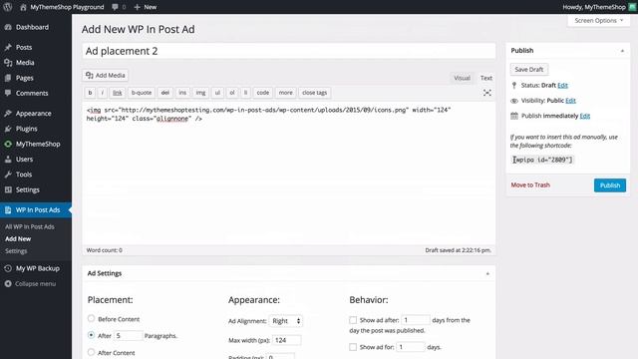Click the del quicktag button
Viewport: 638px width, 359px height.
(164, 93)
